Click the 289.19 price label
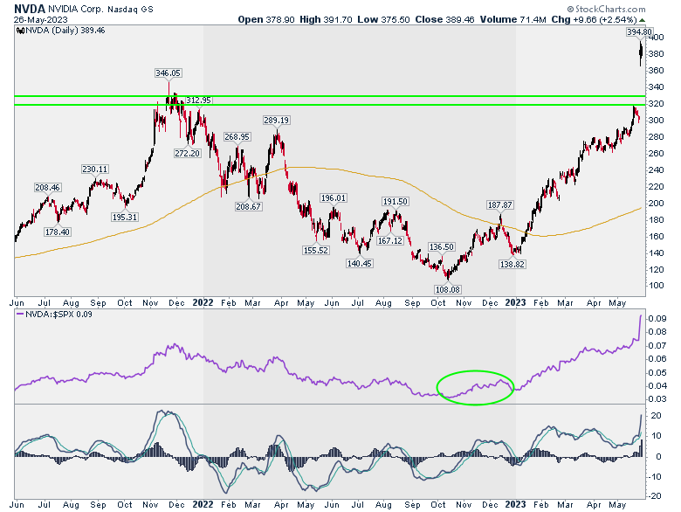This screenshot has height=512, width=681. 277,120
